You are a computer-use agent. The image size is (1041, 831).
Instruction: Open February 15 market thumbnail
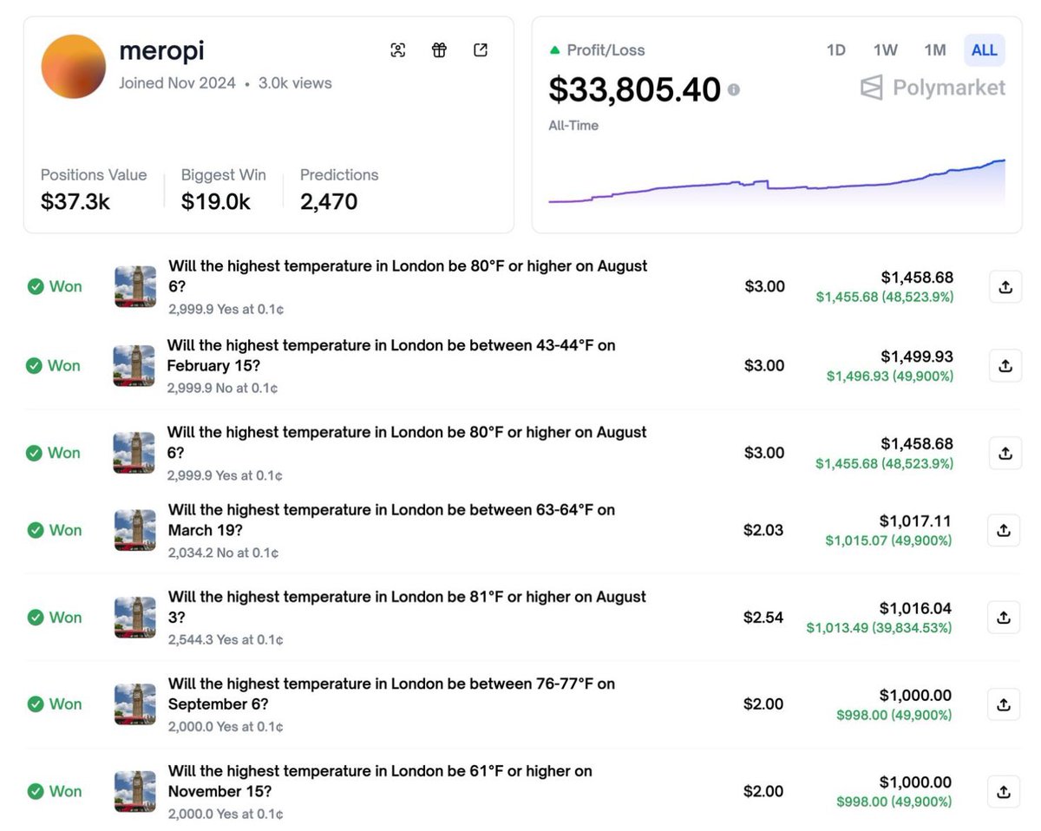click(134, 366)
